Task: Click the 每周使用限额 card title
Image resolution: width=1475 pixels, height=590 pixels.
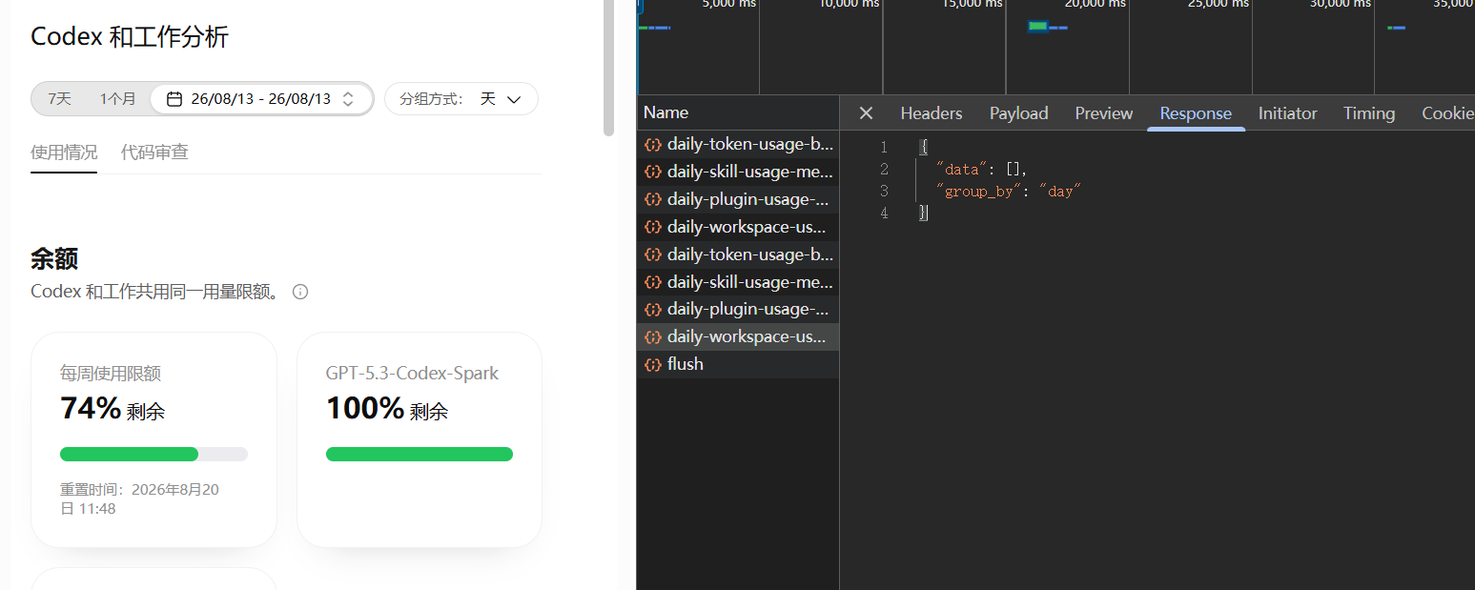Action: pos(111,373)
